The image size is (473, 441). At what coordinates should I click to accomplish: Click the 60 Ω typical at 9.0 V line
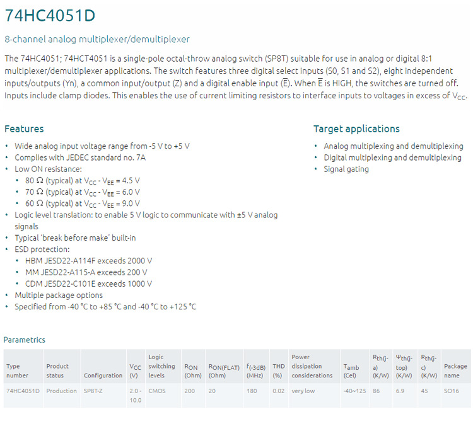tap(83, 203)
